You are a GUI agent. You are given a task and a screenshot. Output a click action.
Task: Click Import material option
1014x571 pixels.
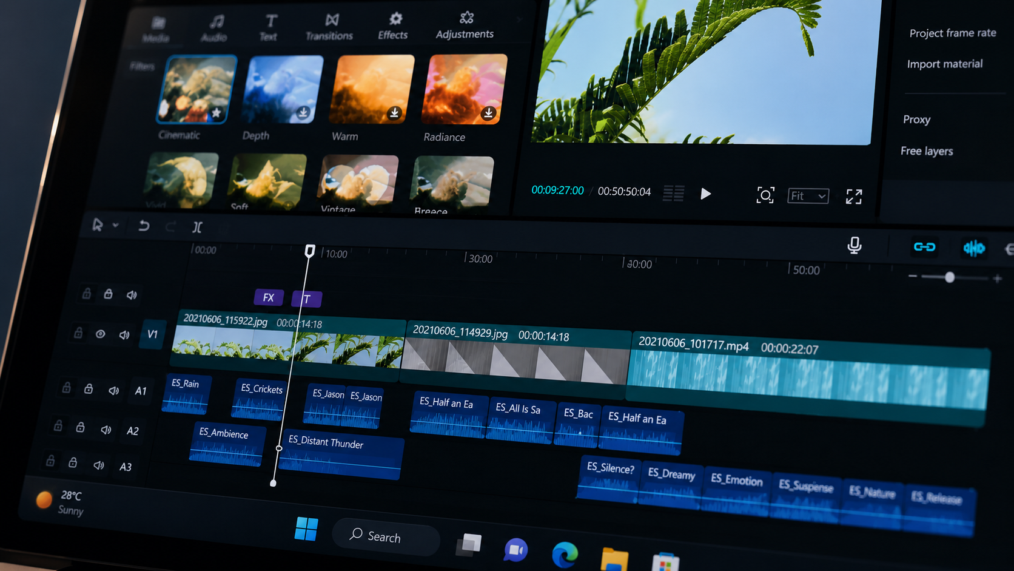coord(945,64)
